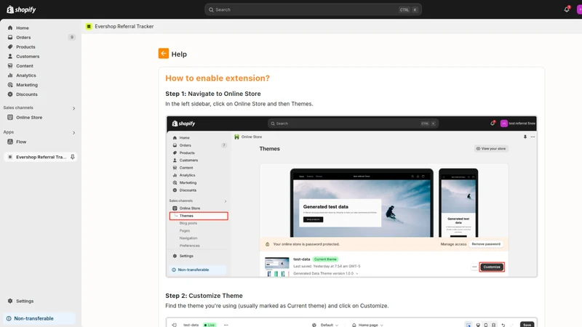Toggle pin on Evershop Referral Tracker

[72, 157]
